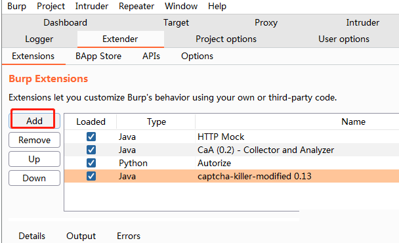The height and width of the screenshot is (243, 399).
Task: Switch to the Target tab
Action: (176, 22)
